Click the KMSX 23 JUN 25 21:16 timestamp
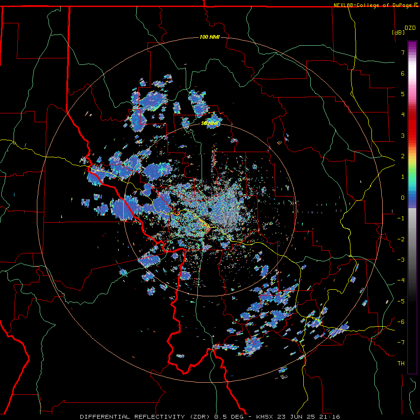 (298, 417)
